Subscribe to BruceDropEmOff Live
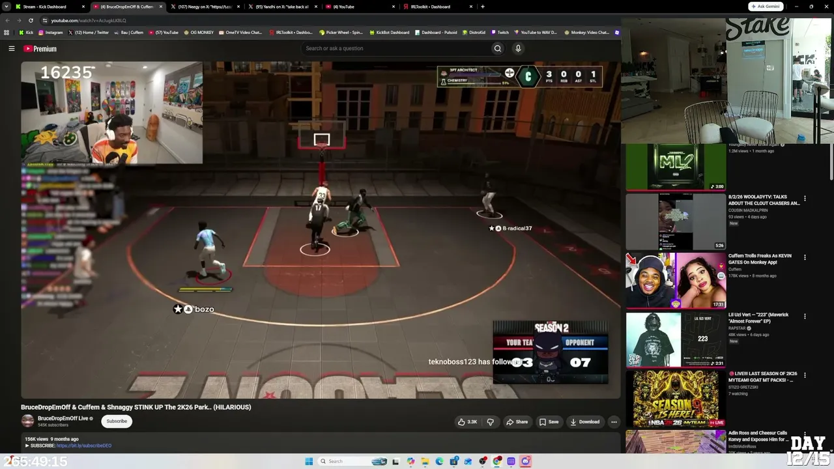 click(x=117, y=421)
